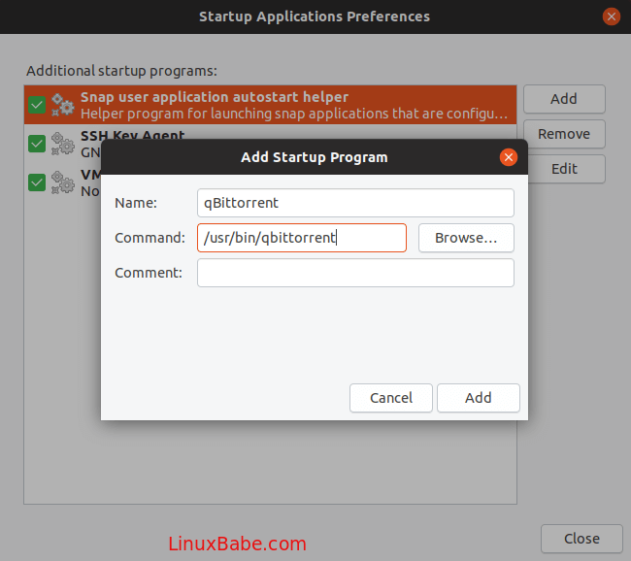The width and height of the screenshot is (631, 561).
Task: Cancel adding the startup program
Action: point(391,398)
